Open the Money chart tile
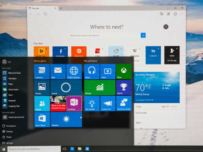 click(x=99, y=87)
